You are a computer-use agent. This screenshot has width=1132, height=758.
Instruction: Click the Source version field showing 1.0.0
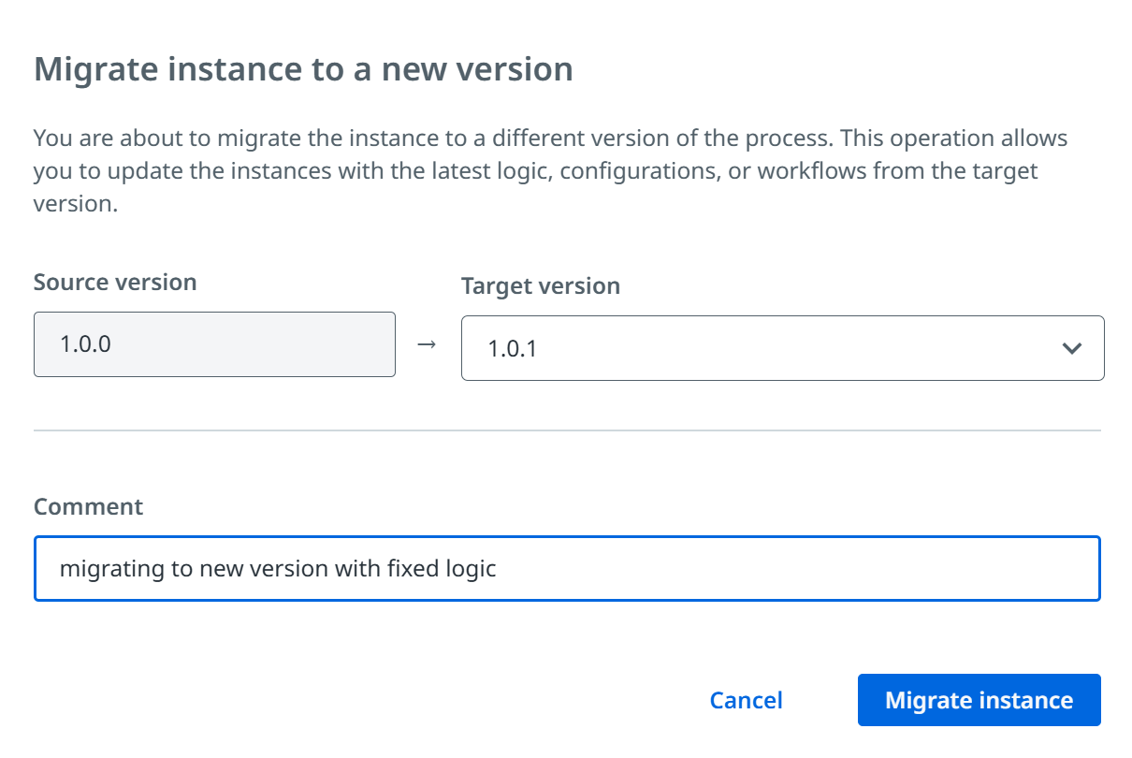tap(214, 344)
